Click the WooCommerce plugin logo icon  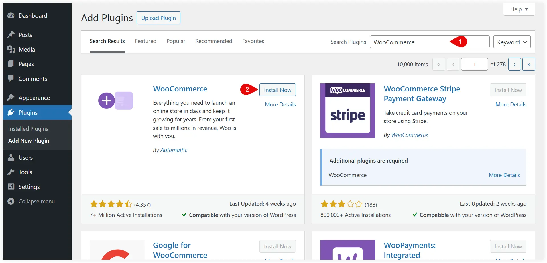116,100
